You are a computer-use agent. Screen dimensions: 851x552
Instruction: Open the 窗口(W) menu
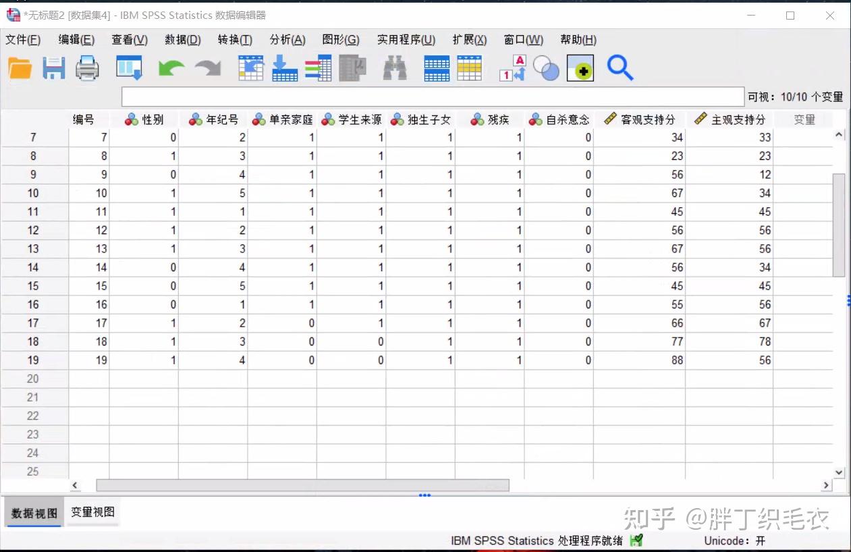(x=524, y=40)
